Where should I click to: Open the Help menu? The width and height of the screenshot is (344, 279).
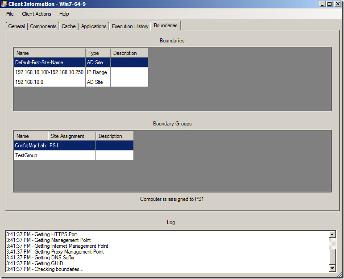coord(64,14)
